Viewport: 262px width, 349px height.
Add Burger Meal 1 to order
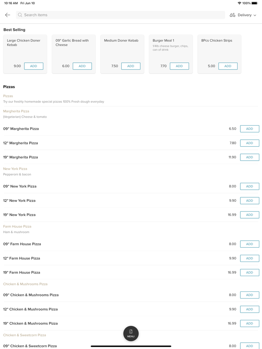point(179,66)
